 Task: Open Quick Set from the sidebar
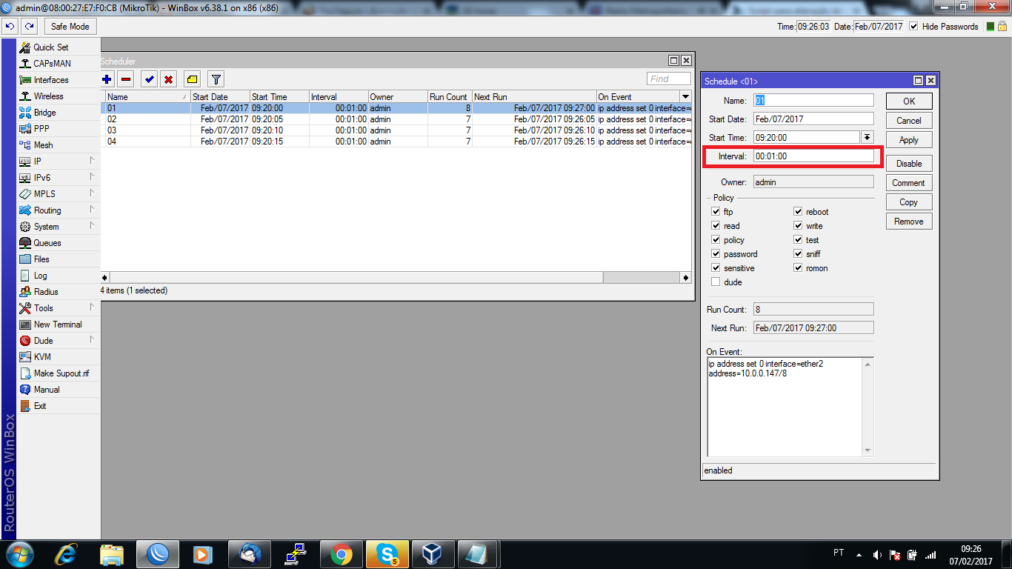59,47
